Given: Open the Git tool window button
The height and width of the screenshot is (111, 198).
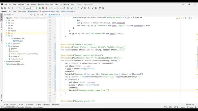Looking at the screenshot, I should click(x=6, y=105).
